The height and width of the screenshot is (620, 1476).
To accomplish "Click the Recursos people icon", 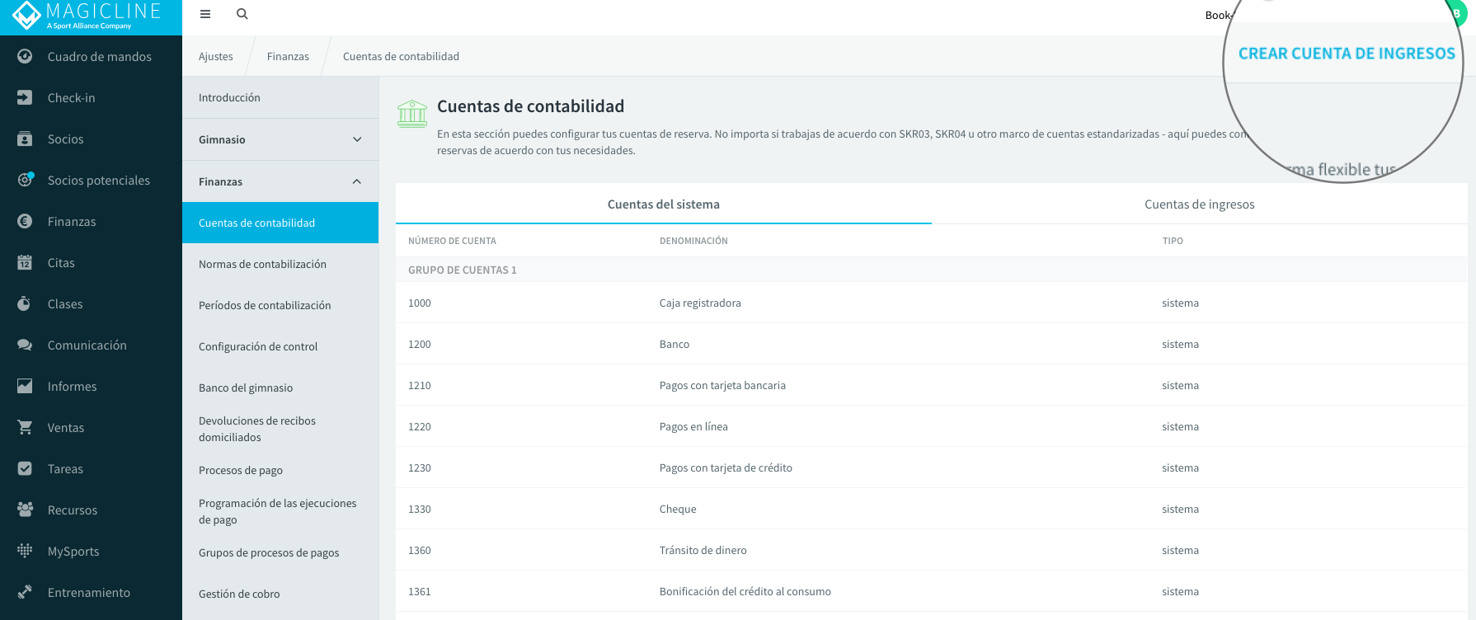I will [25, 510].
